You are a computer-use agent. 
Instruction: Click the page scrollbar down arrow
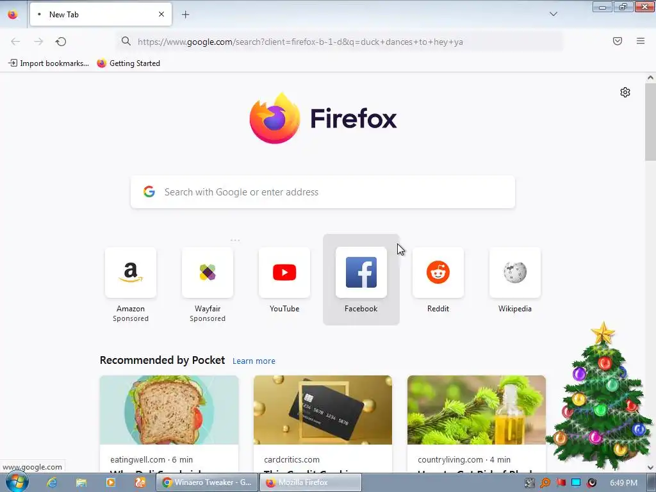click(650, 468)
